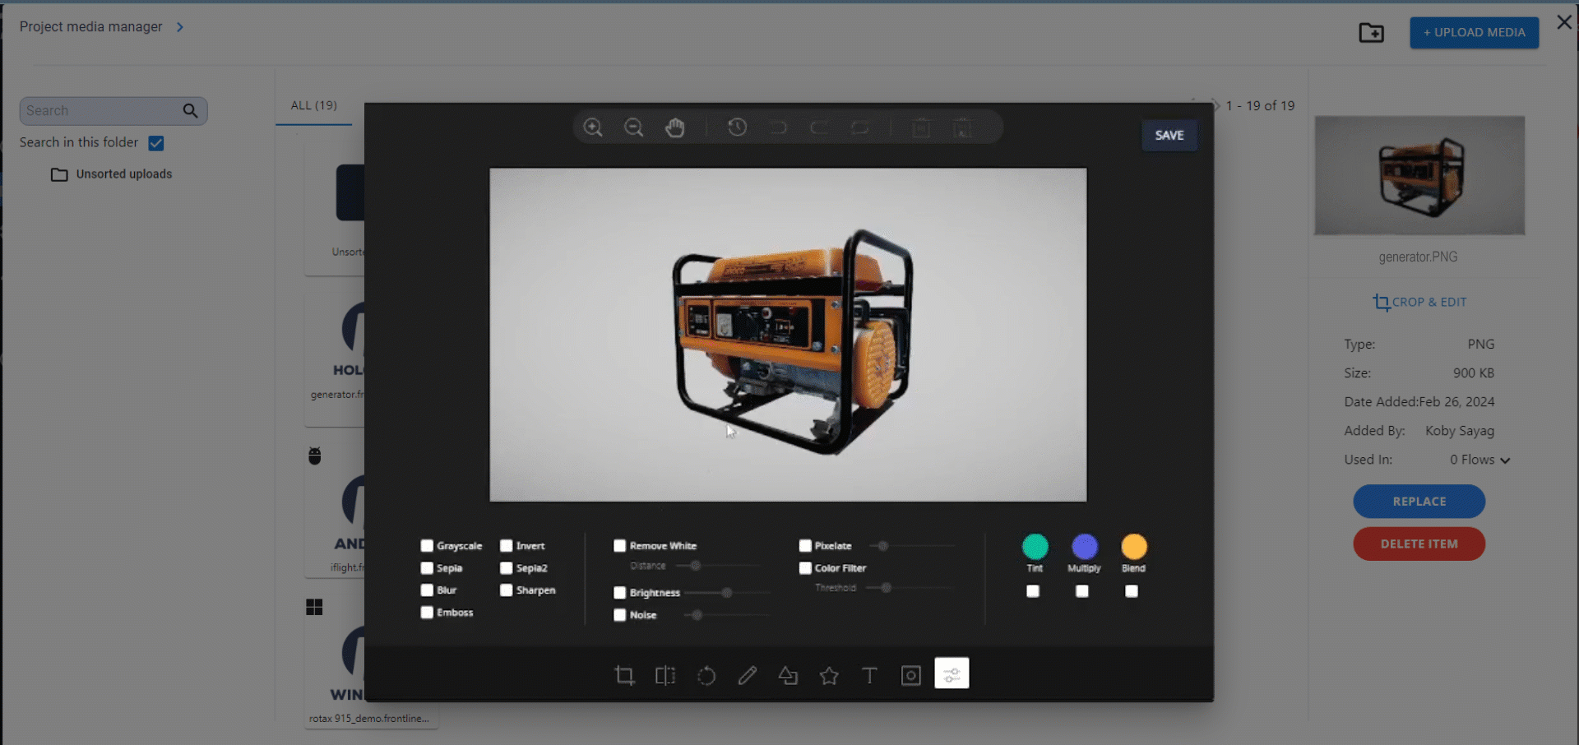Click the Noise slider handle
1579x745 pixels.
(697, 615)
